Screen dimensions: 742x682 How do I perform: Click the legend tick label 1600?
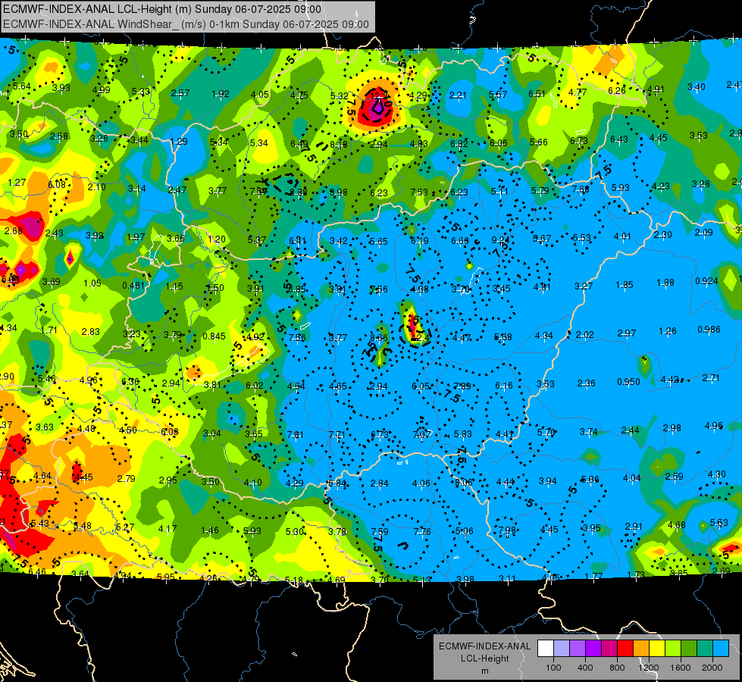point(681,668)
